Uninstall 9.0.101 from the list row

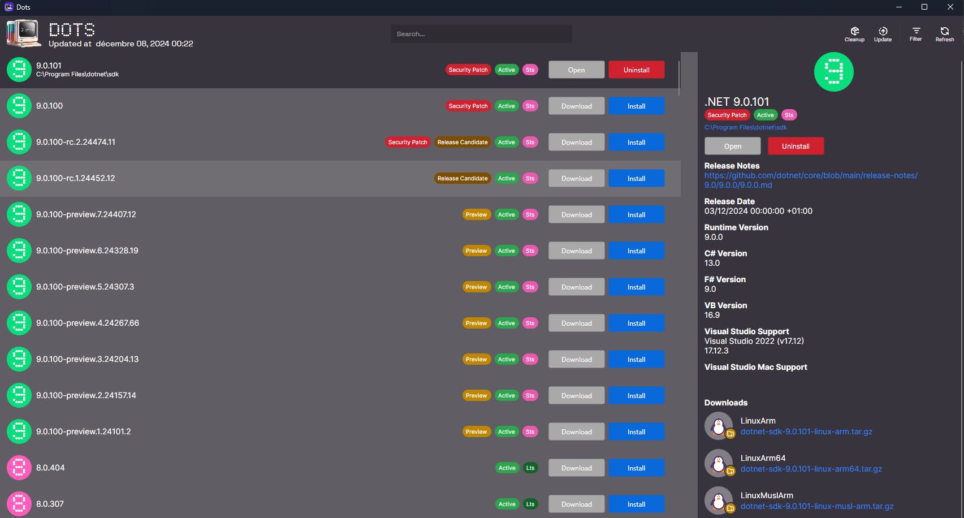tap(637, 70)
